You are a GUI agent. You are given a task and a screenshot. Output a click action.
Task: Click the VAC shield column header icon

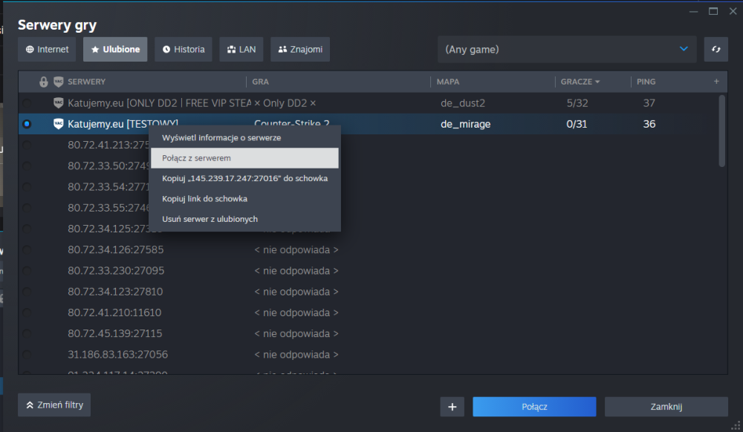[x=58, y=82]
